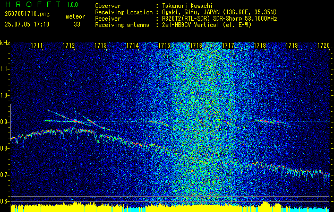Click the Receiving Location label
Image resolution: width=334 pixels, height=212 pixels.
[x=124, y=12]
